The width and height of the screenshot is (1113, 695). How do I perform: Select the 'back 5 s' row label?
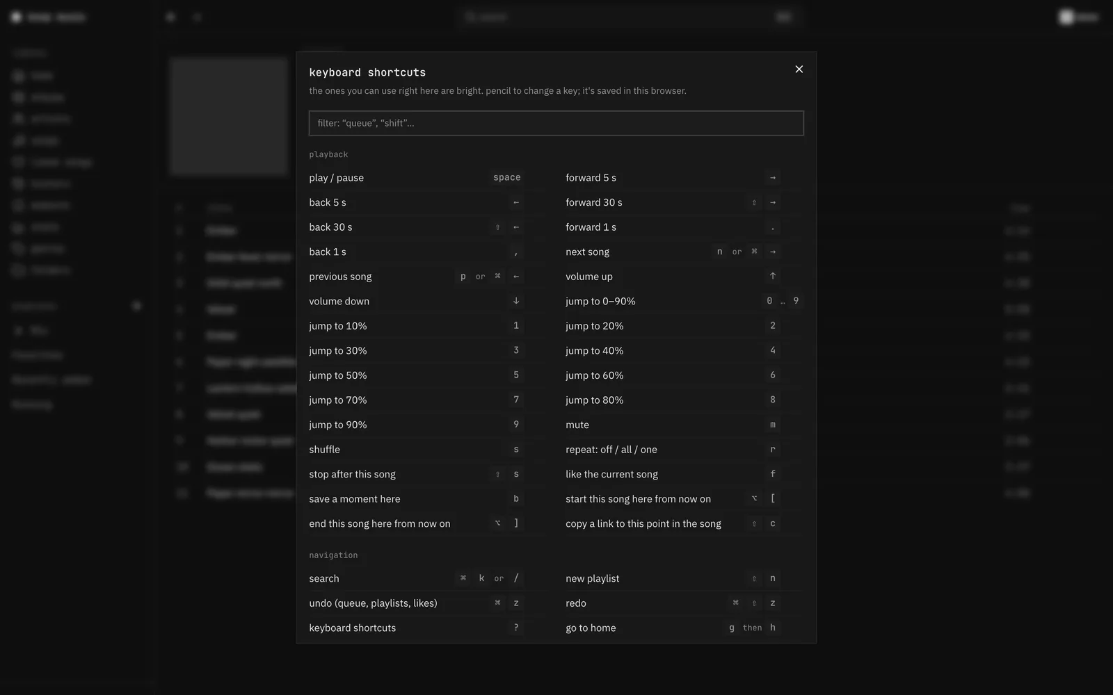click(328, 202)
